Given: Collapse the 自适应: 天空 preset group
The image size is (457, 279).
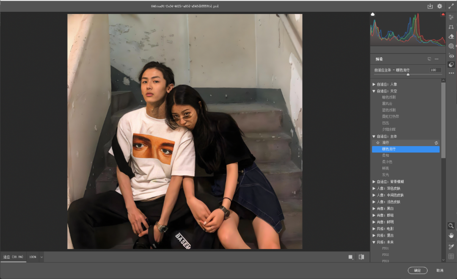Looking at the screenshot, I should pos(374,91).
